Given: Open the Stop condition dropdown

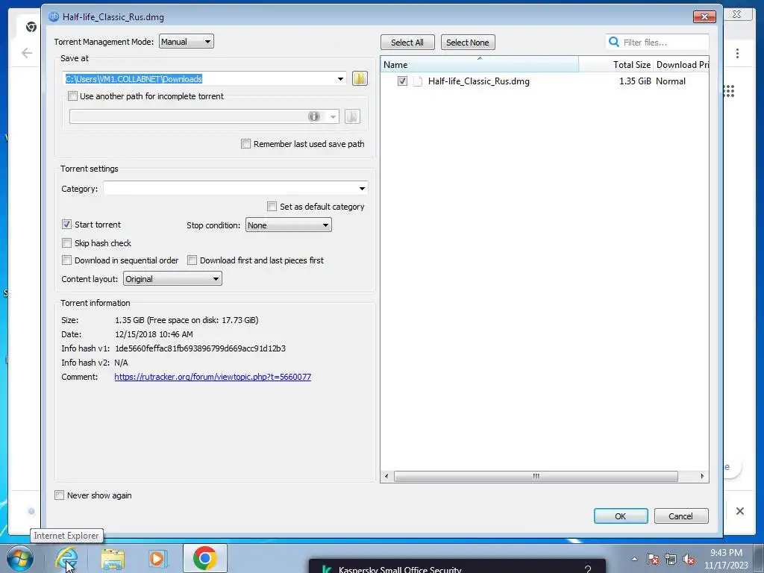Looking at the screenshot, I should (x=289, y=225).
